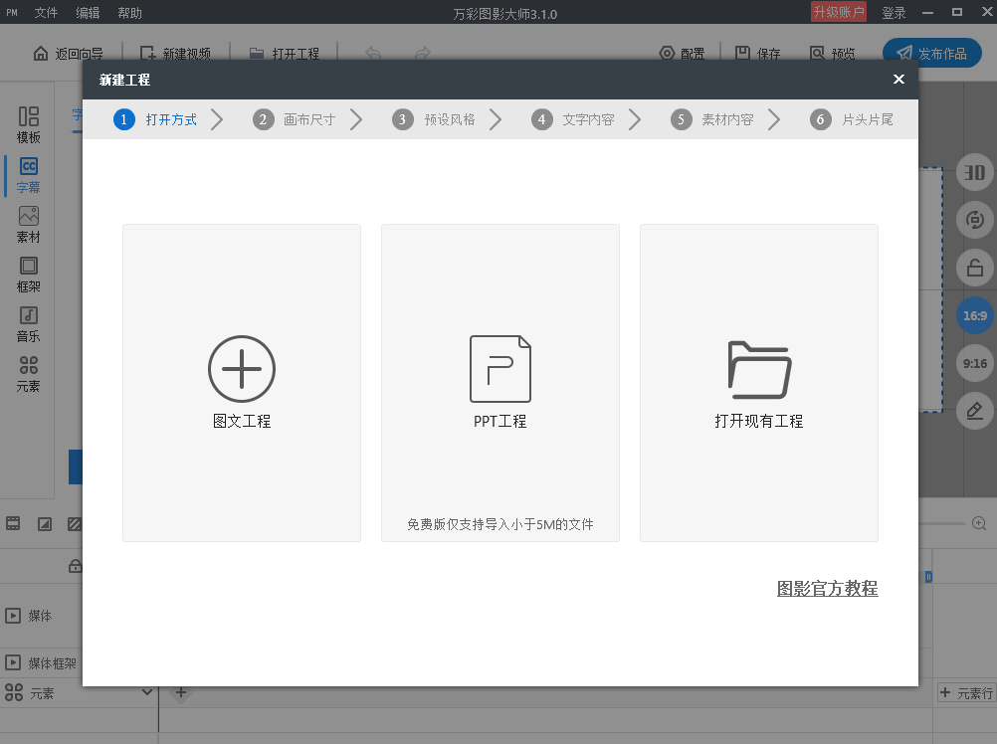Screen dimensions: 997x744
Task: Click 打开工程 in the toolbar
Action: pyautogui.click(x=285, y=54)
